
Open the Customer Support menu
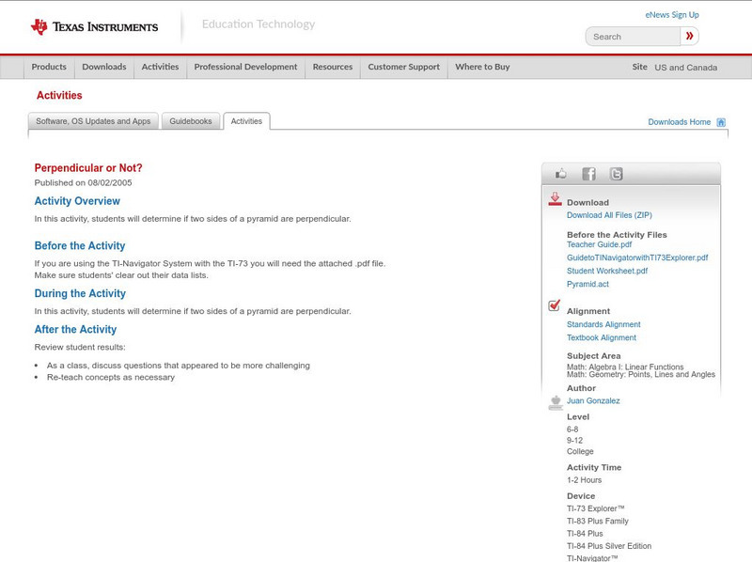click(x=403, y=68)
